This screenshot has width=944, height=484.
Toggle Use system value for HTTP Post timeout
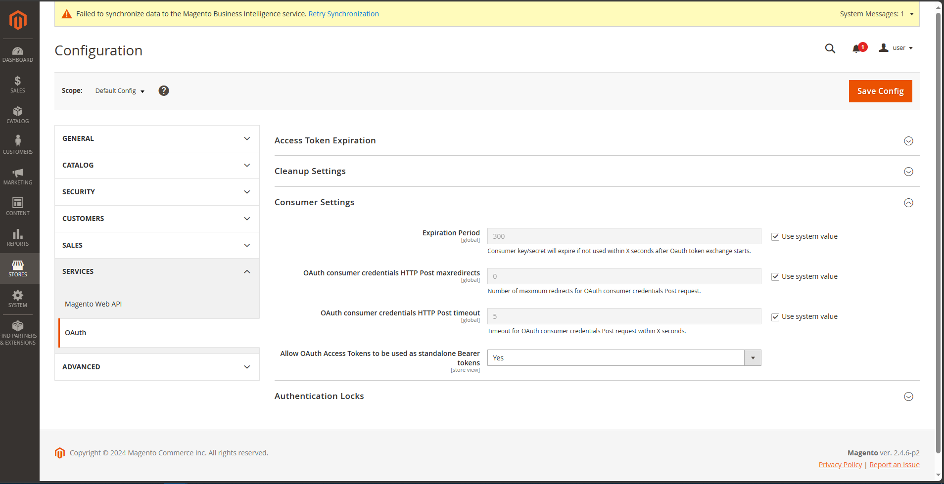tap(775, 317)
